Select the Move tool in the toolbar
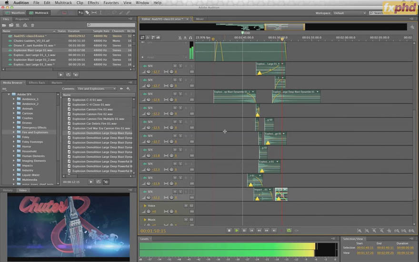Image resolution: width=419 pixels, height=262 pixels. (80, 12)
